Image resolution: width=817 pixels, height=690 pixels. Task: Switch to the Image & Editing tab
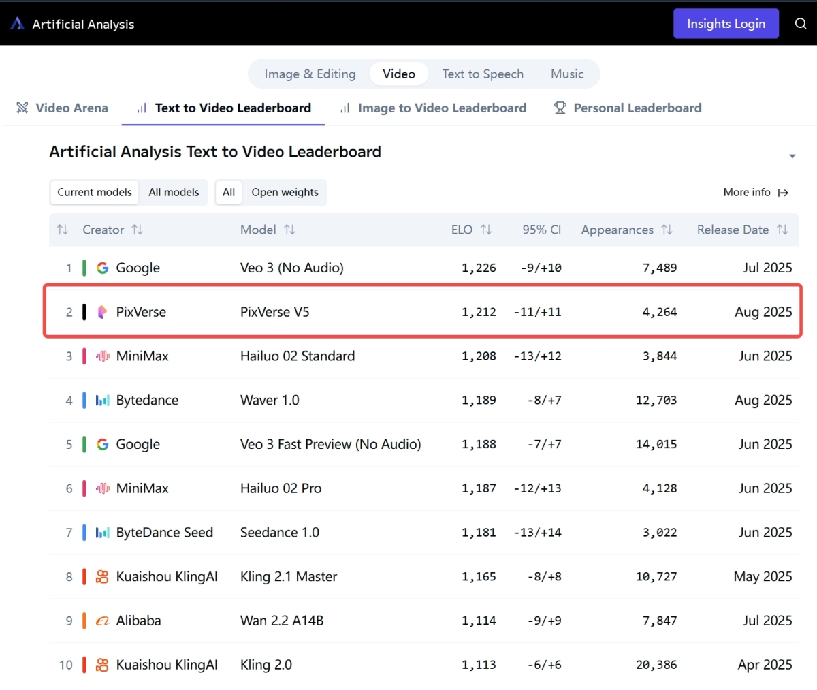click(x=310, y=74)
